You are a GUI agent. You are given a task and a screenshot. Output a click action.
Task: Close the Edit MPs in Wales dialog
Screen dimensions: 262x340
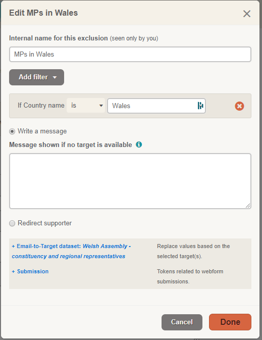[x=247, y=14]
